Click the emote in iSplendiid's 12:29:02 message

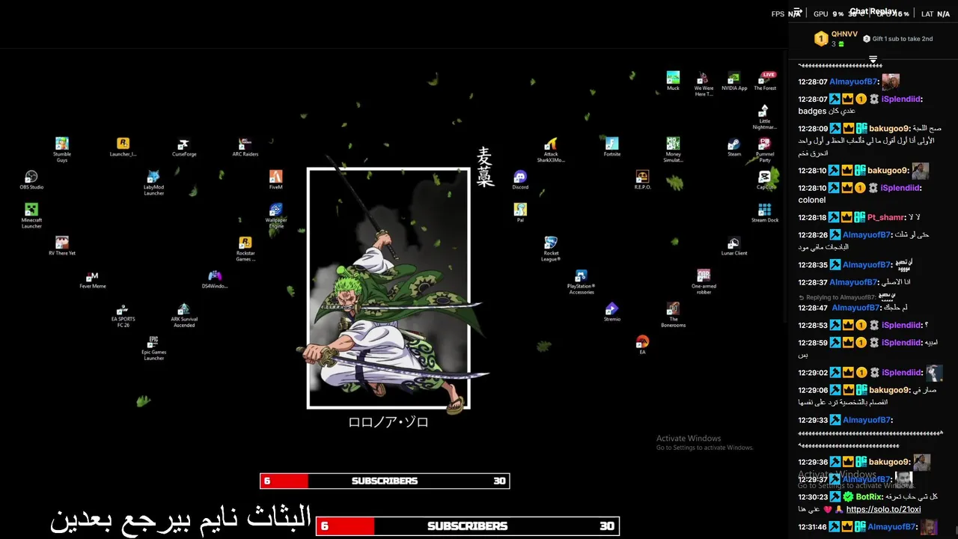point(934,373)
